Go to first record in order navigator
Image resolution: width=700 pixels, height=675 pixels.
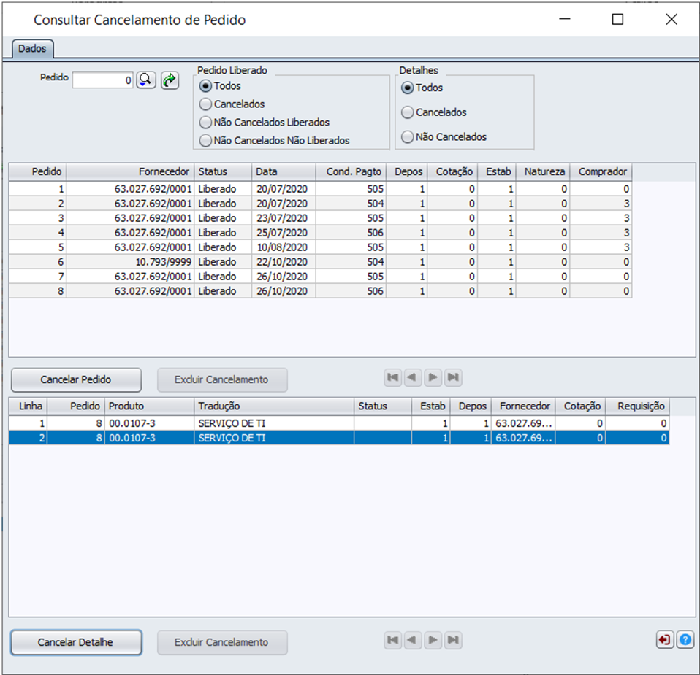(x=393, y=377)
